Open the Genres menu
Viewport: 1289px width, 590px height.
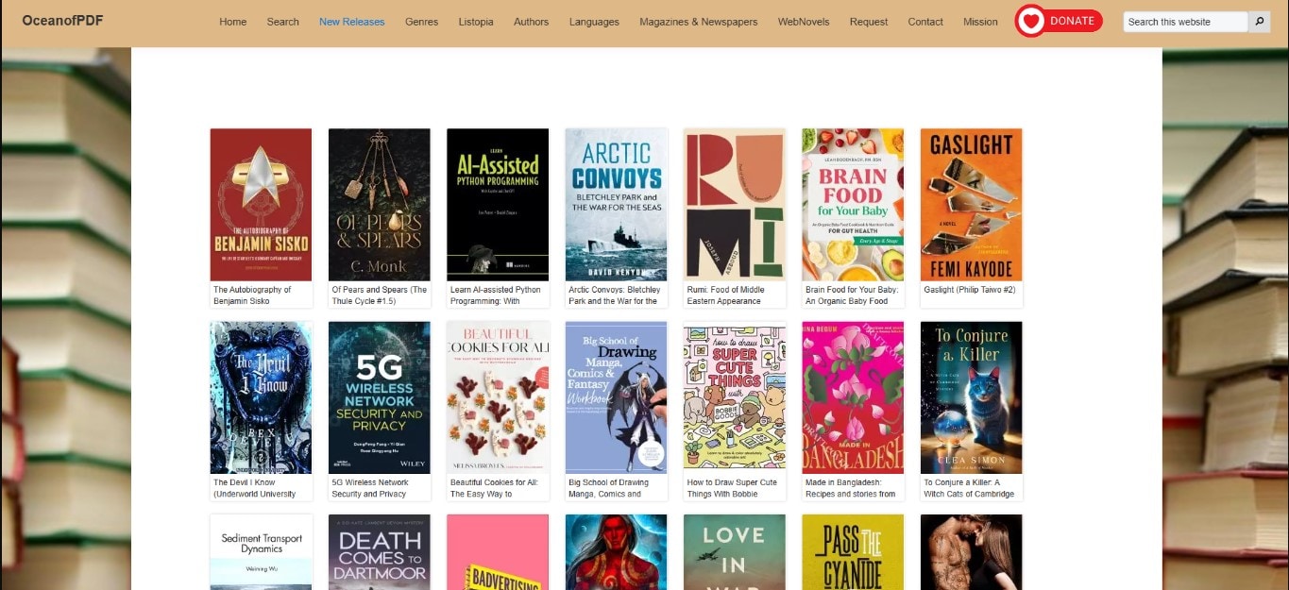pyautogui.click(x=421, y=22)
